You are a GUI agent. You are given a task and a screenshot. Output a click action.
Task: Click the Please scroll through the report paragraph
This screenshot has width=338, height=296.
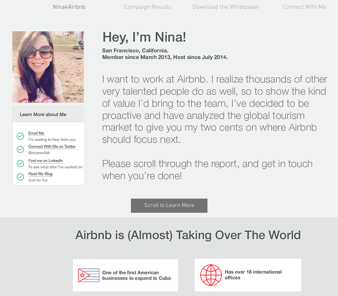[x=207, y=170]
